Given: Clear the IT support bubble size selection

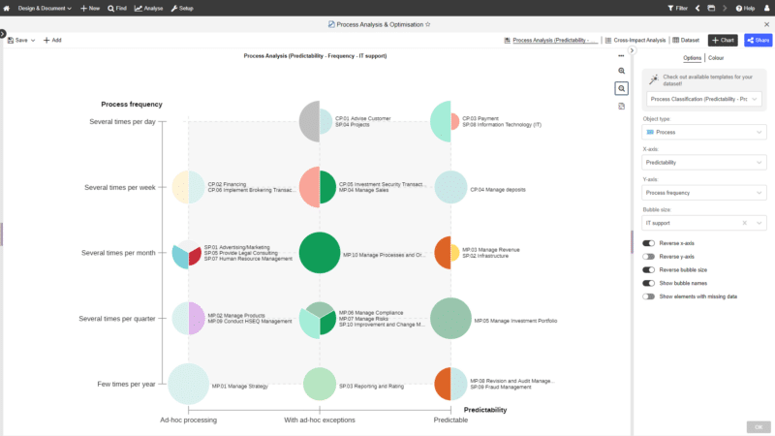Looking at the screenshot, I should click(x=744, y=223).
